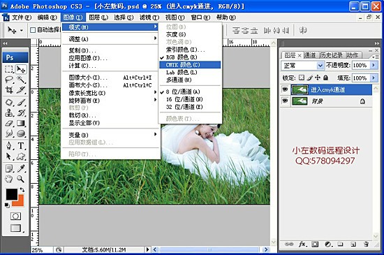
Task: Select the Healing Brush tool
Action: (9, 102)
